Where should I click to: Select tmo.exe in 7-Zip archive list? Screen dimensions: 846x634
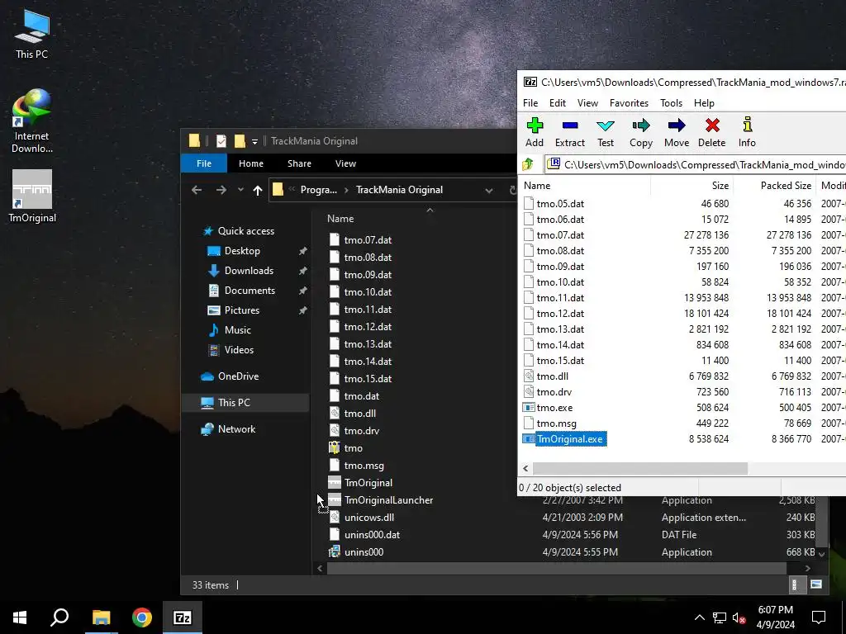pos(554,408)
